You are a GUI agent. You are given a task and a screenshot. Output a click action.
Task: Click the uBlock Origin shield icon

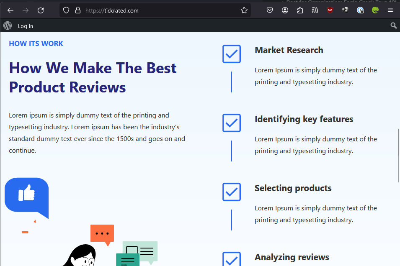(x=330, y=10)
